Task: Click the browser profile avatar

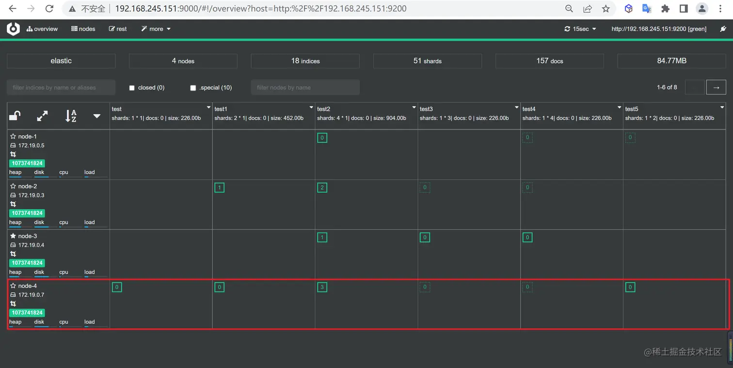Action: (x=702, y=9)
